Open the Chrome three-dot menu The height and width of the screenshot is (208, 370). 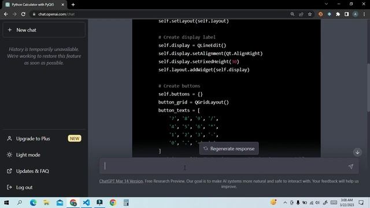tap(364, 14)
